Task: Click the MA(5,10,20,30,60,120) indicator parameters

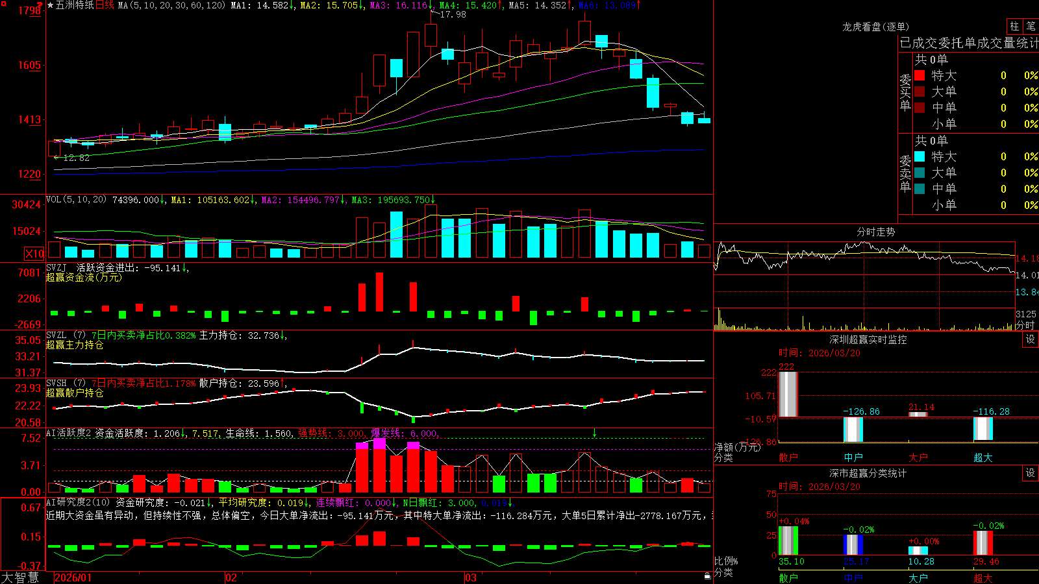Action: [x=171, y=5]
